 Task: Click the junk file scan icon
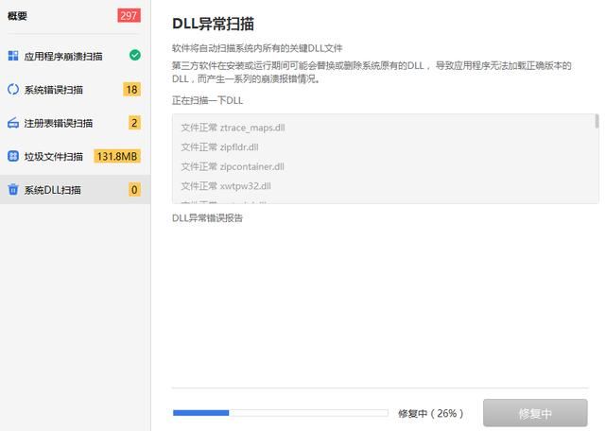coord(13,156)
